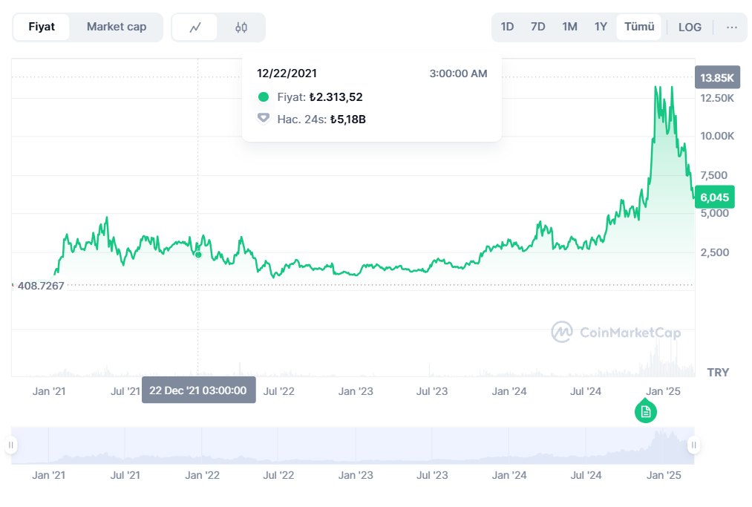Click the TRY currency label
Viewport: 752px width, 507px height.
(x=718, y=373)
